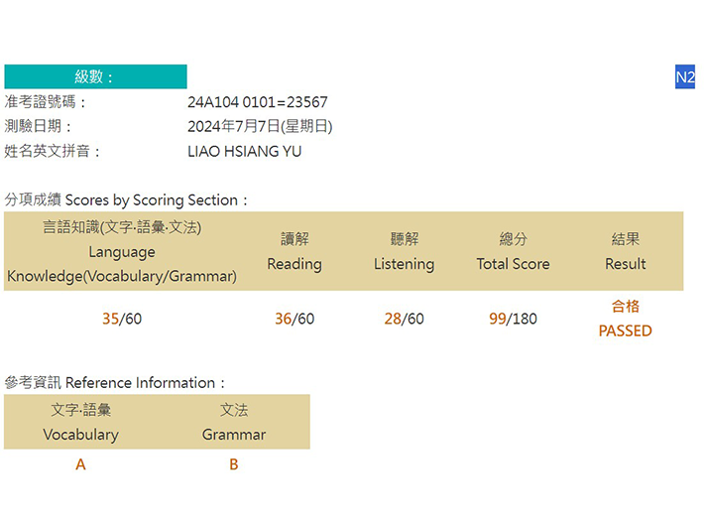The height and width of the screenshot is (524, 704).
Task: Click the name LIAO HSIANG YU
Action: [x=244, y=151]
